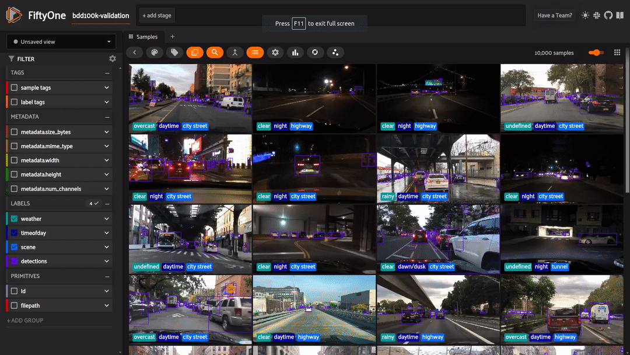Expand the filepath field chevron
The width and height of the screenshot is (630, 355).
[107, 305]
